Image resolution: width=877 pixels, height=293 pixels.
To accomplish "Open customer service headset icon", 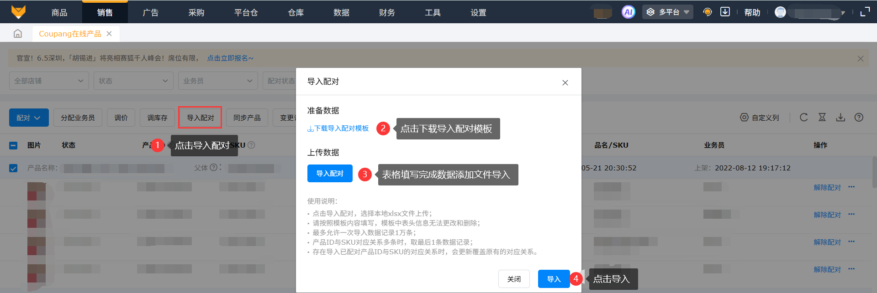I will pyautogui.click(x=708, y=12).
